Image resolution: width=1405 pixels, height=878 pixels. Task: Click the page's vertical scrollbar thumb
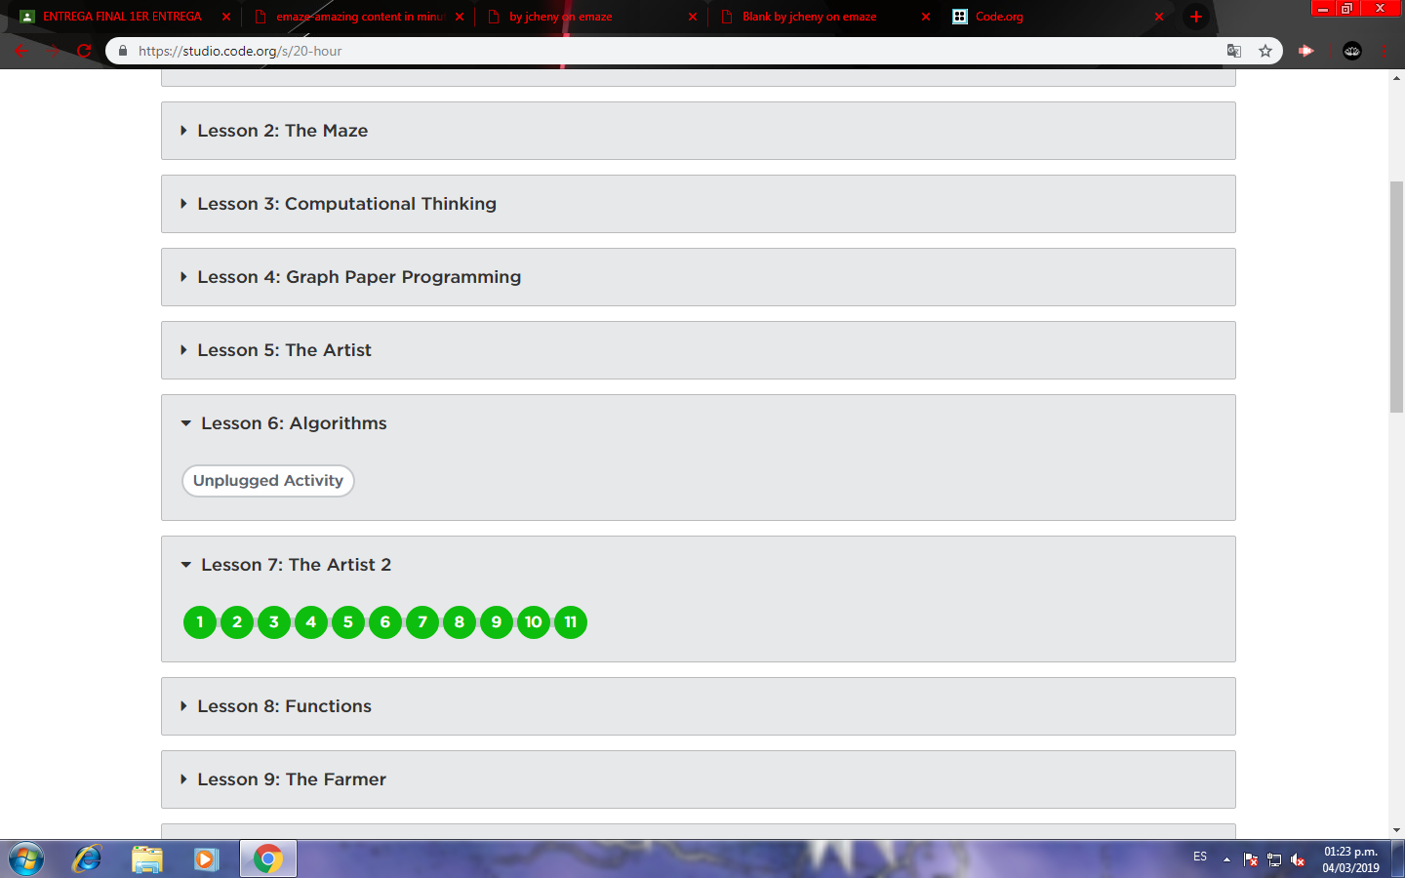[x=1396, y=298]
